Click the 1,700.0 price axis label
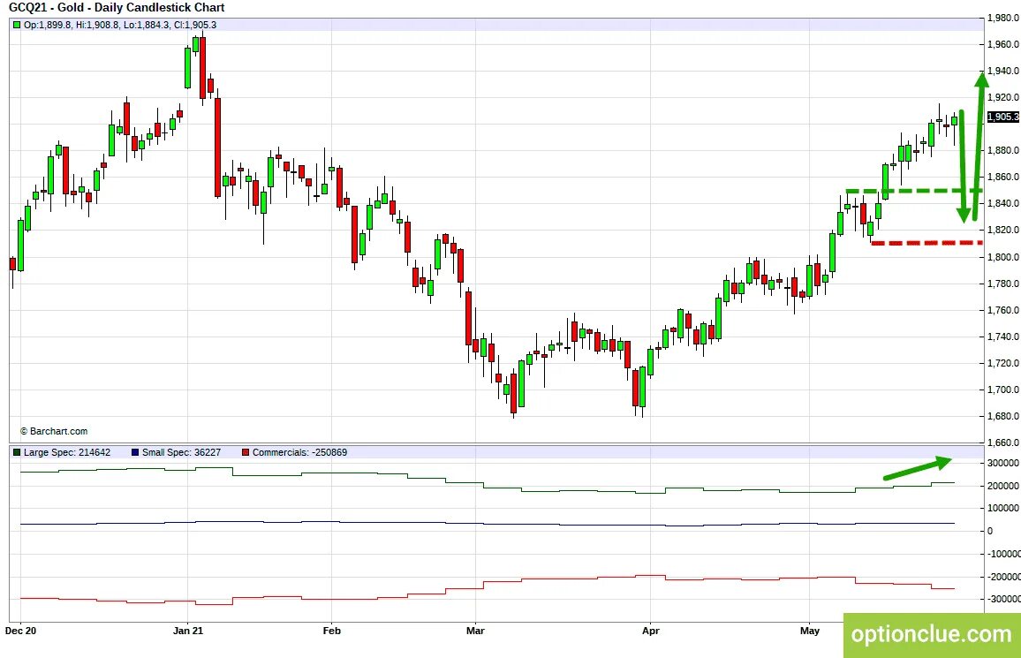This screenshot has width=1021, height=658. [x=1002, y=390]
